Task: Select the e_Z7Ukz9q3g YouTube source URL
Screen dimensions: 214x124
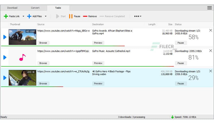Action: [x=63, y=71]
